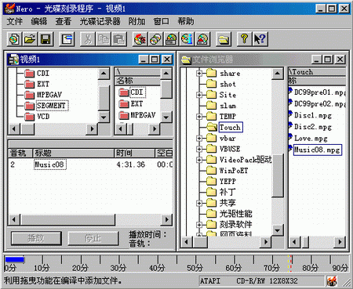Screen dimensions: 353x289
Task: Click the 播放 button
Action: 36,238
